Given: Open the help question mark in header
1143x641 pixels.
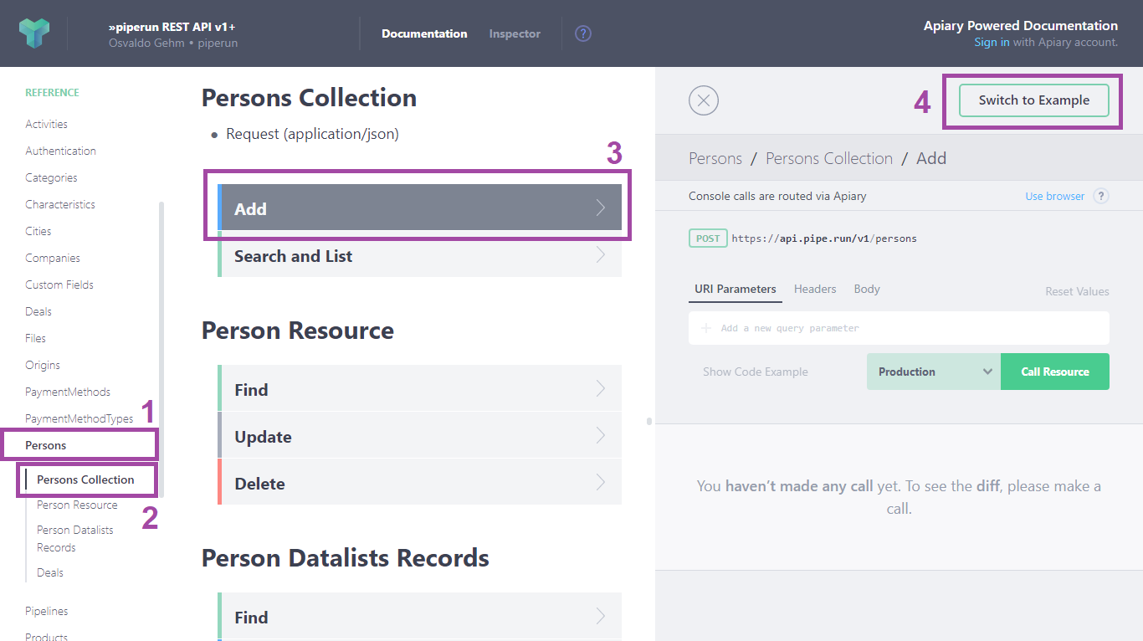Looking at the screenshot, I should tap(583, 33).
